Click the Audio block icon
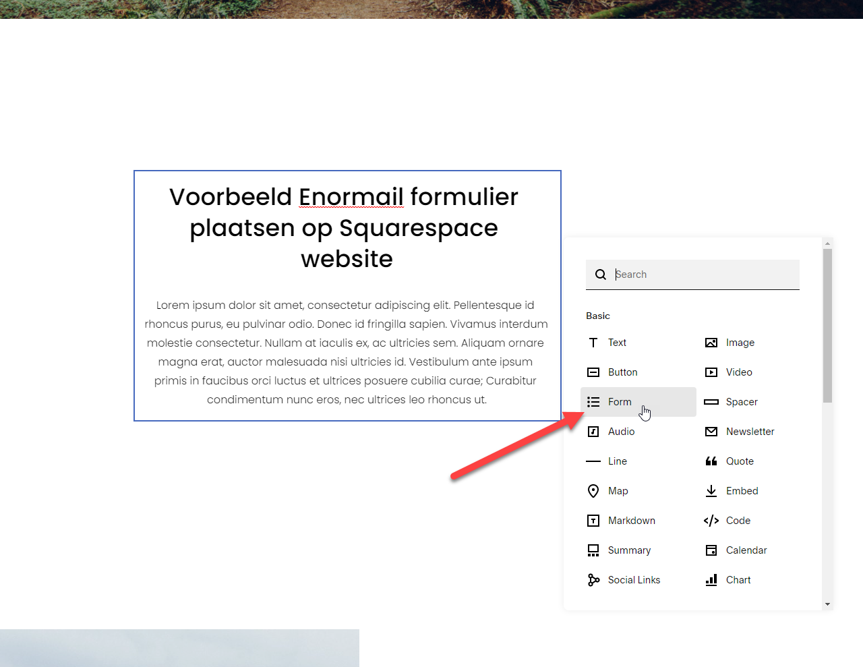Viewport: 863px width, 667px height. [x=593, y=432]
